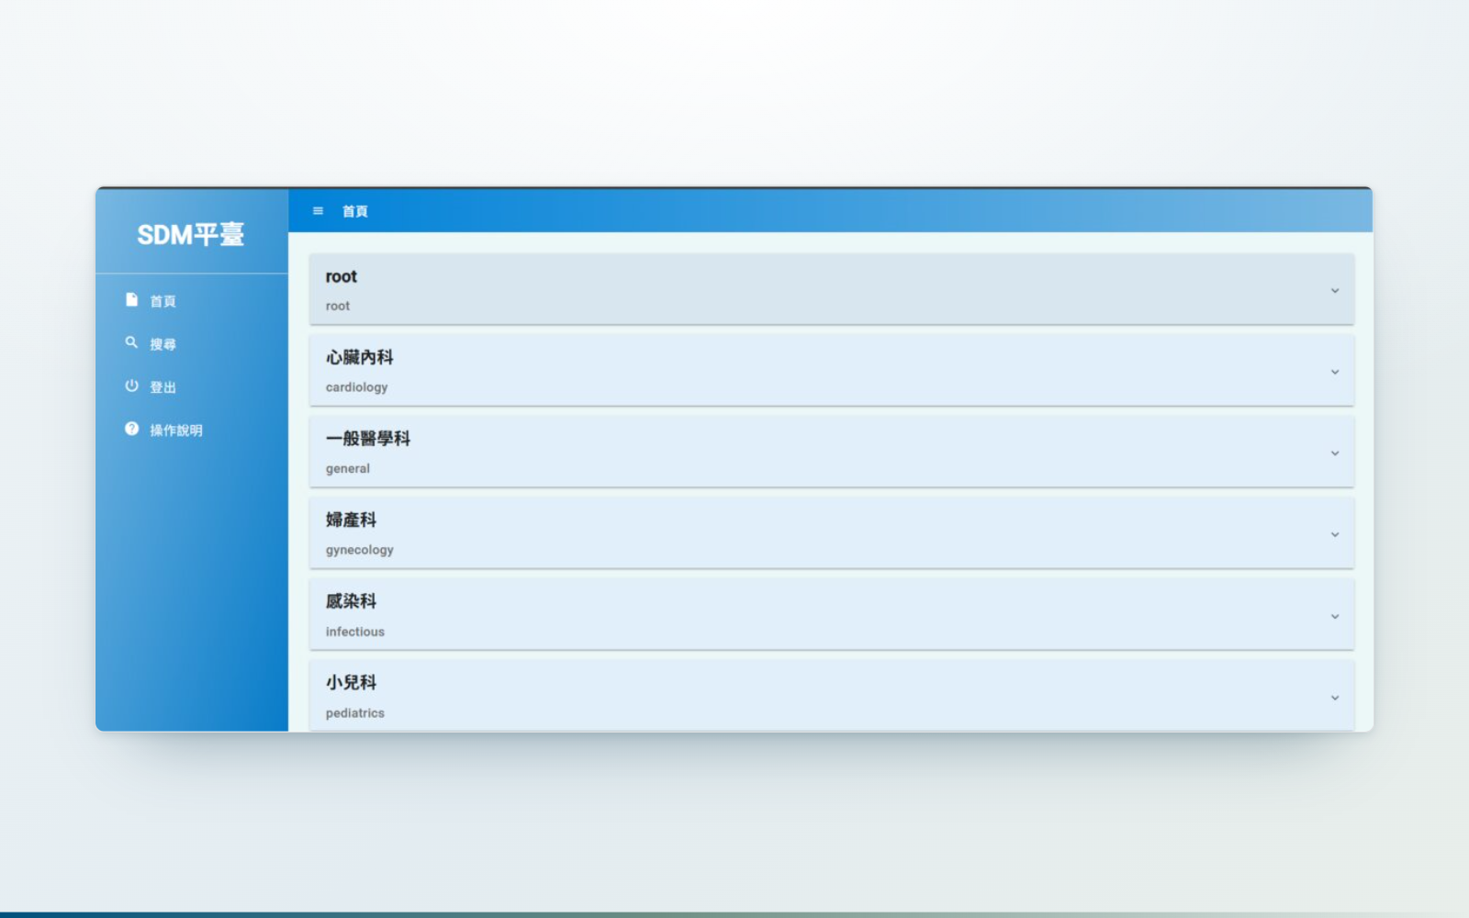Image resolution: width=1469 pixels, height=918 pixels.
Task: Click the SDM平臺 logo title
Action: click(x=191, y=235)
